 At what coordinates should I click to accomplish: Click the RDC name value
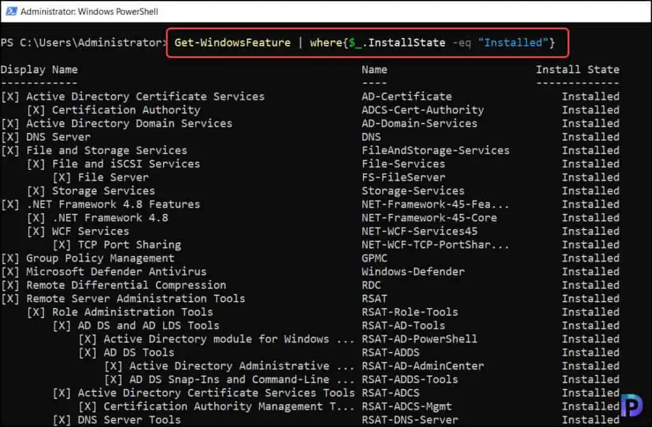click(x=371, y=285)
